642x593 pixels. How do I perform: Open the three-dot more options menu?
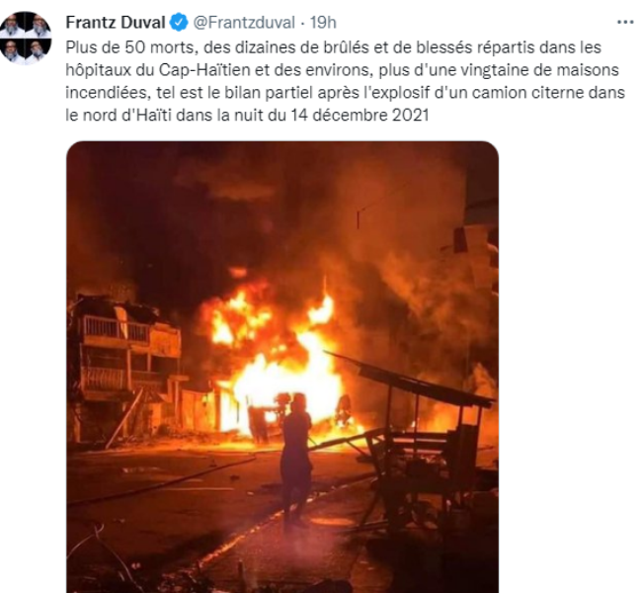pos(625,22)
